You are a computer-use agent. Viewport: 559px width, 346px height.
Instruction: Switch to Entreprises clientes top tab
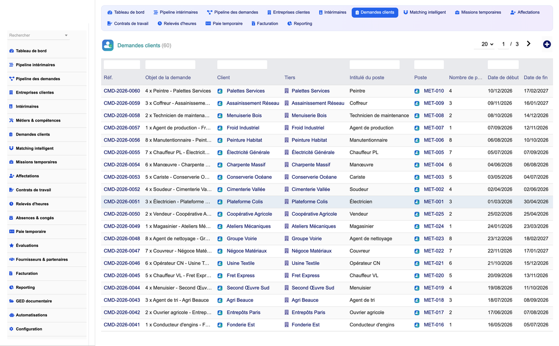pos(288,12)
